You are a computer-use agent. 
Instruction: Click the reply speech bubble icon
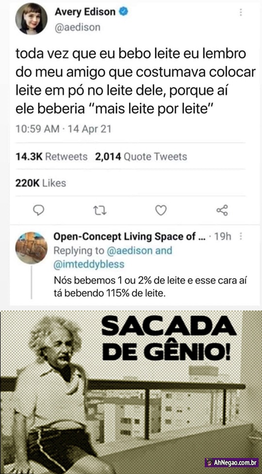(38, 210)
